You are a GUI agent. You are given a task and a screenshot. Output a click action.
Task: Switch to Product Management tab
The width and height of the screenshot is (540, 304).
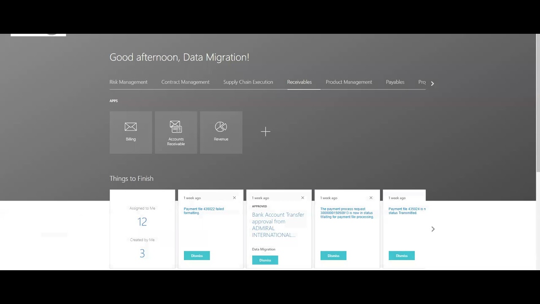349,82
